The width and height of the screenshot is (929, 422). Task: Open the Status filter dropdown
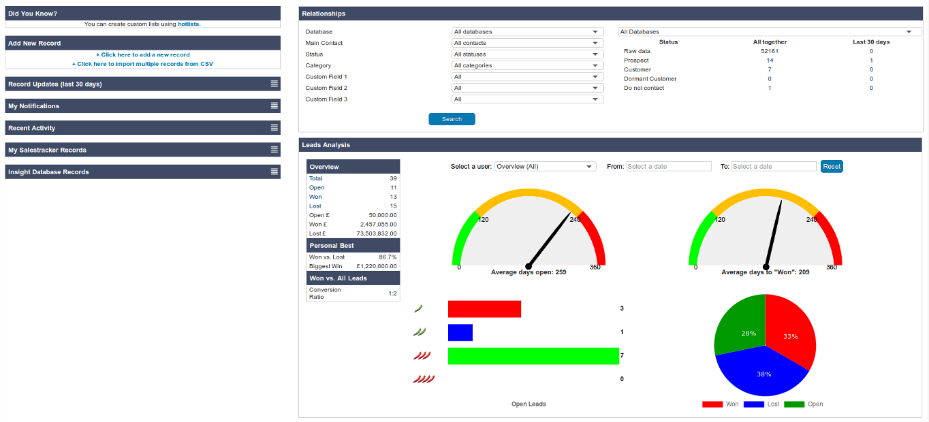click(527, 54)
